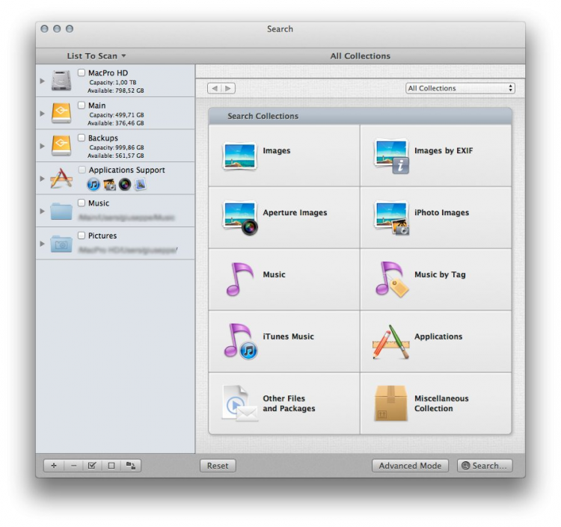Click the small iPhoto icon under Applications Support
Viewport: 561px width, 527px height.
pos(109,185)
